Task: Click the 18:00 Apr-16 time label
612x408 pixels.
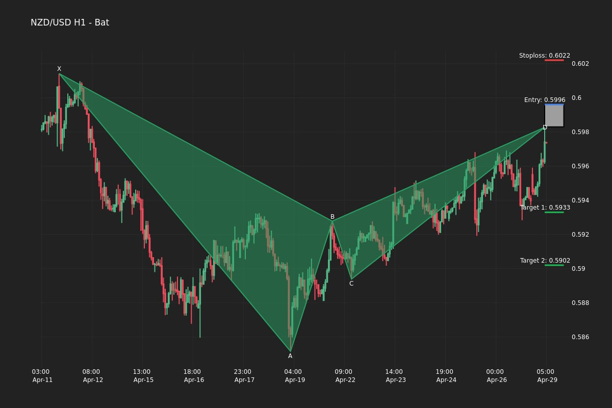Action: (x=193, y=376)
